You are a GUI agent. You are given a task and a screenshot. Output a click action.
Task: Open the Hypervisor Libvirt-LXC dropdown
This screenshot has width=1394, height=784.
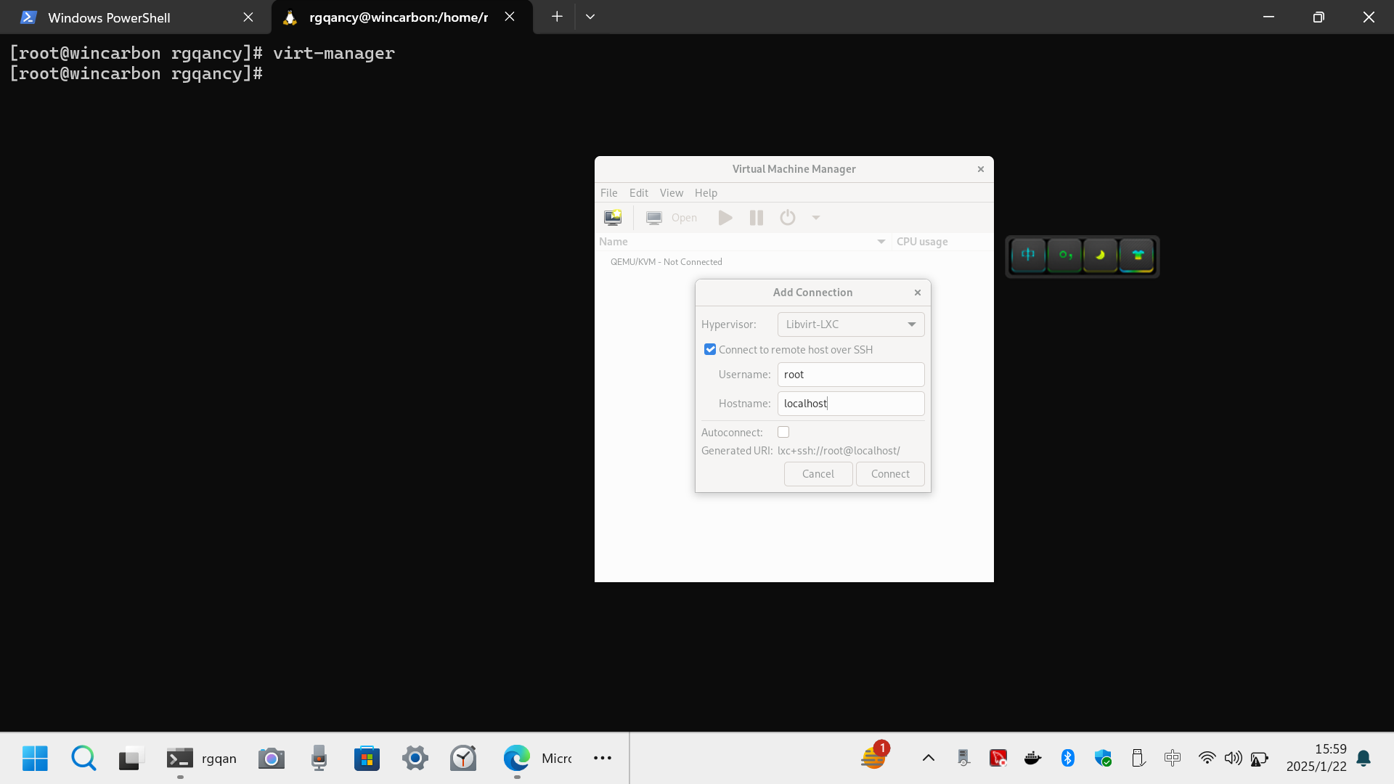(851, 324)
